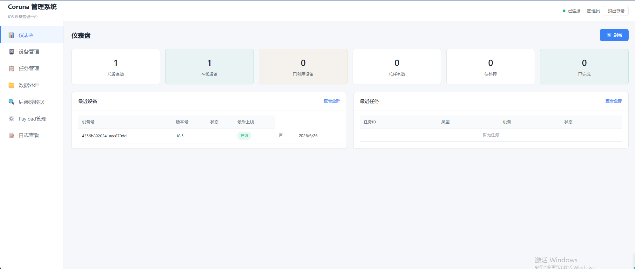Click the dashboard chart icon in sidebar
This screenshot has height=269, width=635.
point(11,35)
